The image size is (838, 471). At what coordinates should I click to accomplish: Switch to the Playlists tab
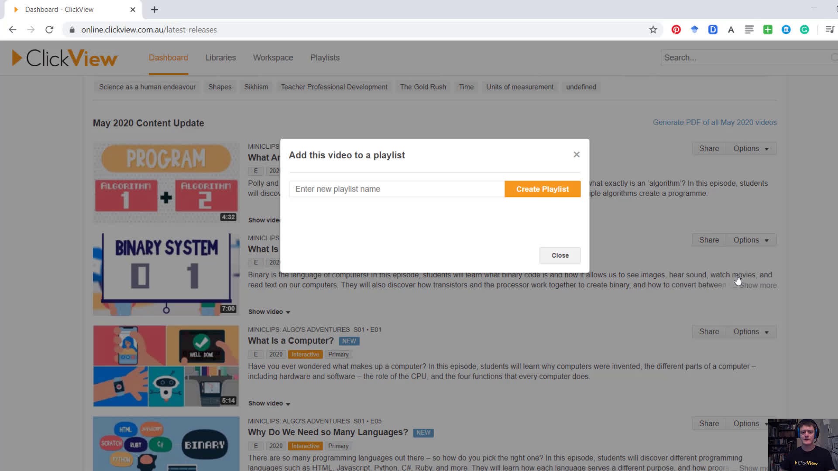click(325, 58)
